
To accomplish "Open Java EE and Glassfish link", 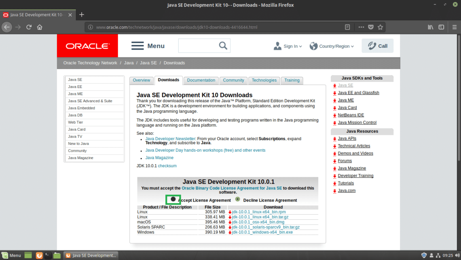I will 358,93.
